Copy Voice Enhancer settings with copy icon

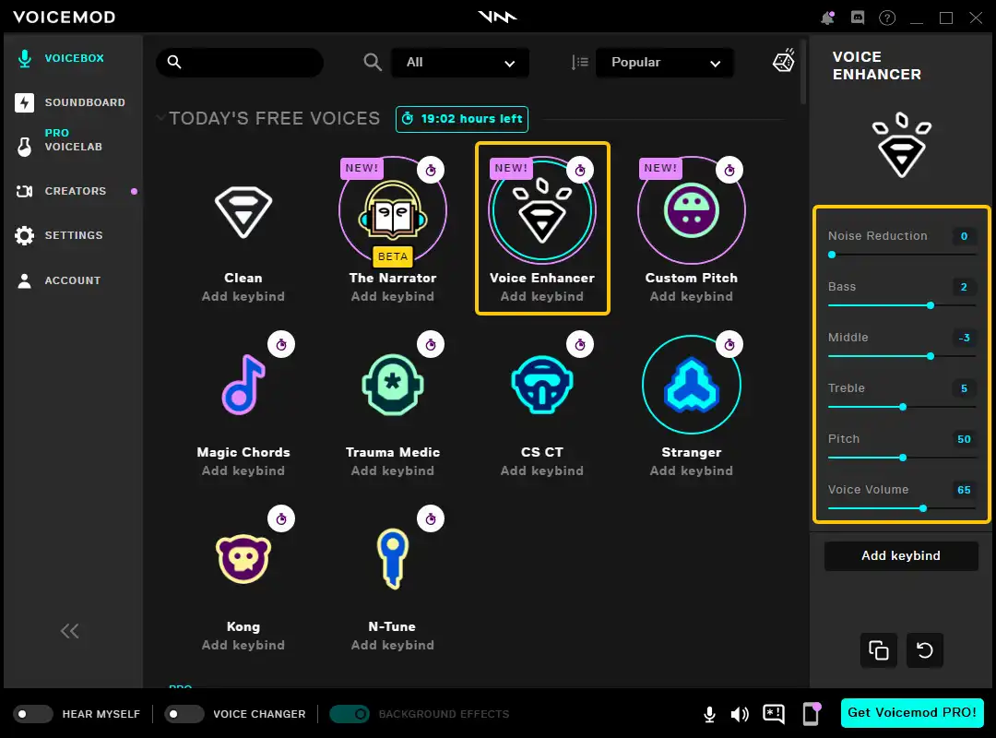(879, 650)
